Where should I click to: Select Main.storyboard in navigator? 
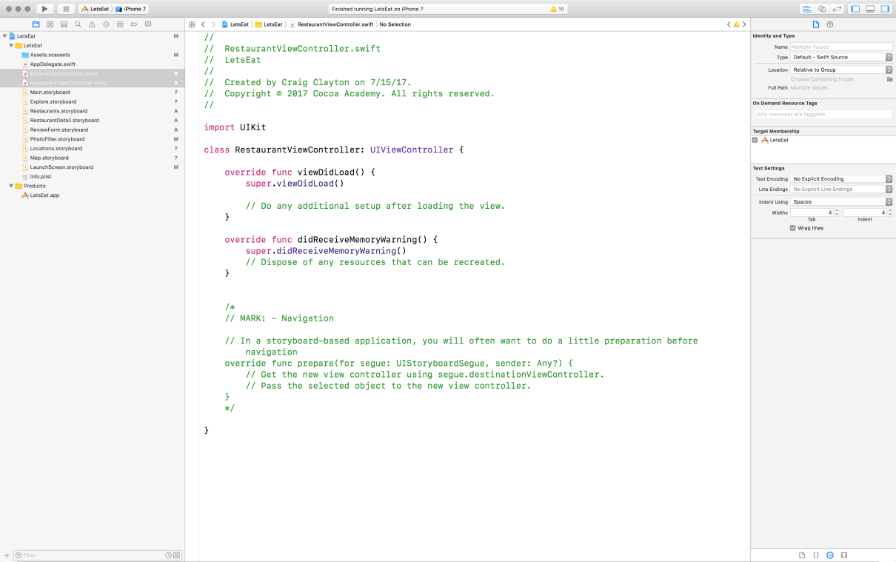click(x=50, y=93)
